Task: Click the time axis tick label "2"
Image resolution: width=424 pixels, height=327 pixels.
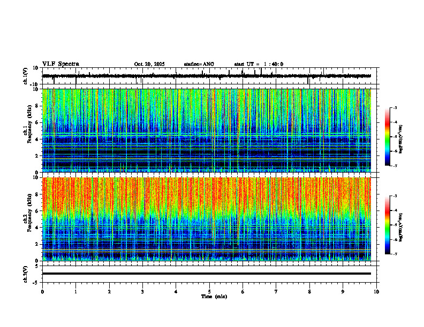Action: [x=109, y=292]
